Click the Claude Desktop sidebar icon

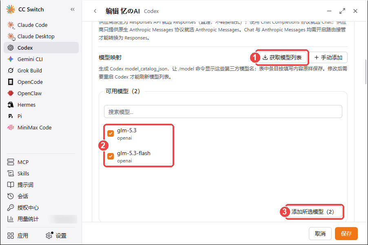pyautogui.click(x=11, y=37)
